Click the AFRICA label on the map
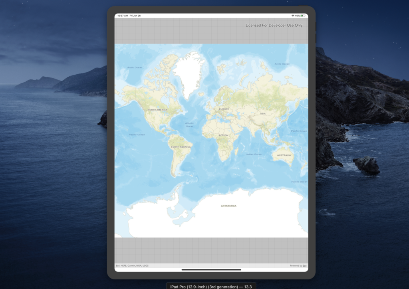Image resolution: width=409 pixels, height=289 pixels. [x=223, y=135]
